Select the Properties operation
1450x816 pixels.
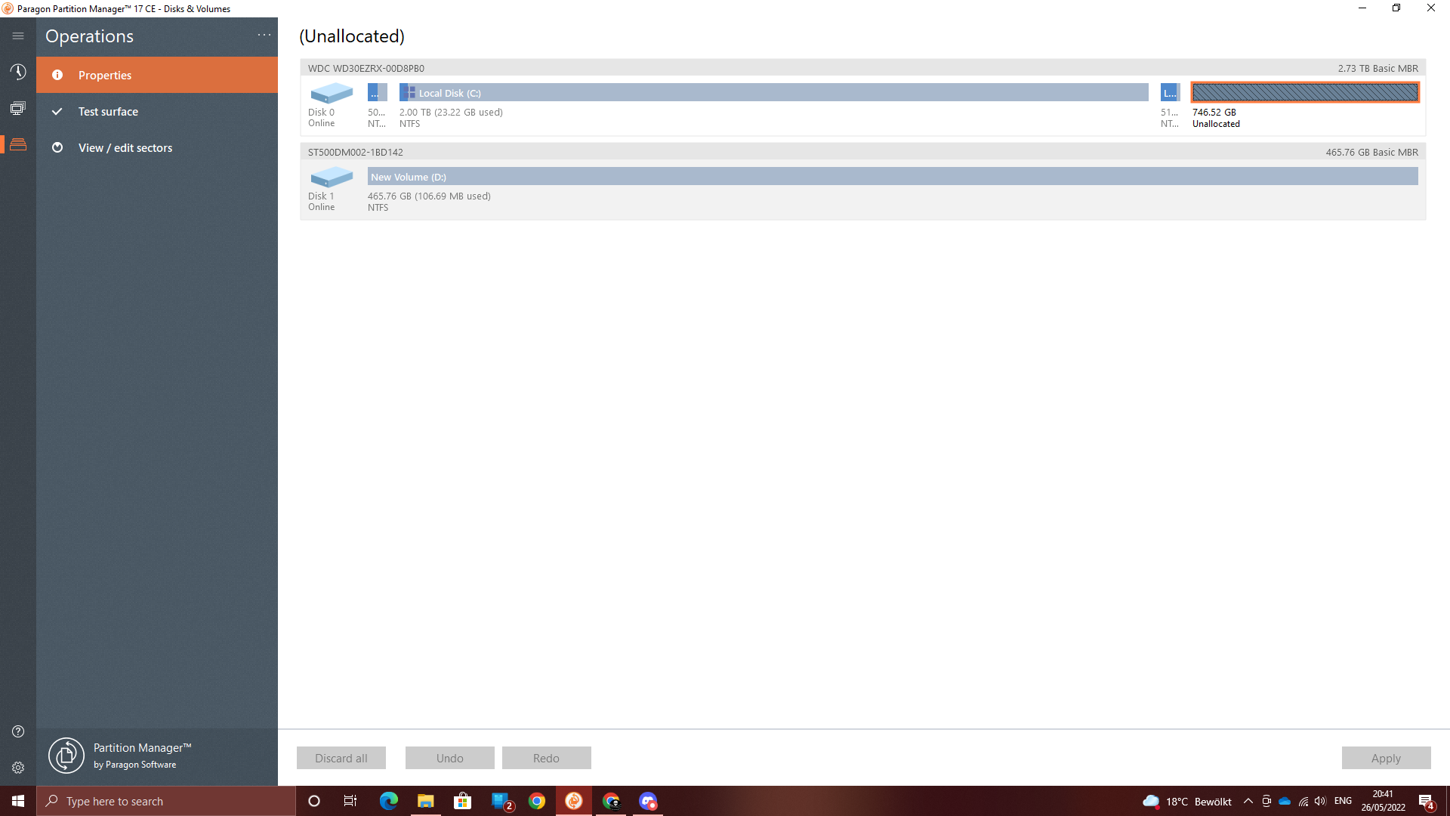(157, 75)
